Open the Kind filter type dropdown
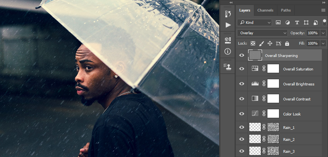 [254, 23]
